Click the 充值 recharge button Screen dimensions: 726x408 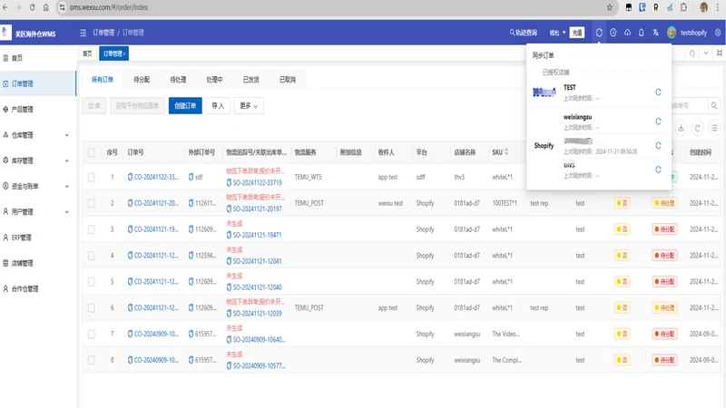pos(576,33)
